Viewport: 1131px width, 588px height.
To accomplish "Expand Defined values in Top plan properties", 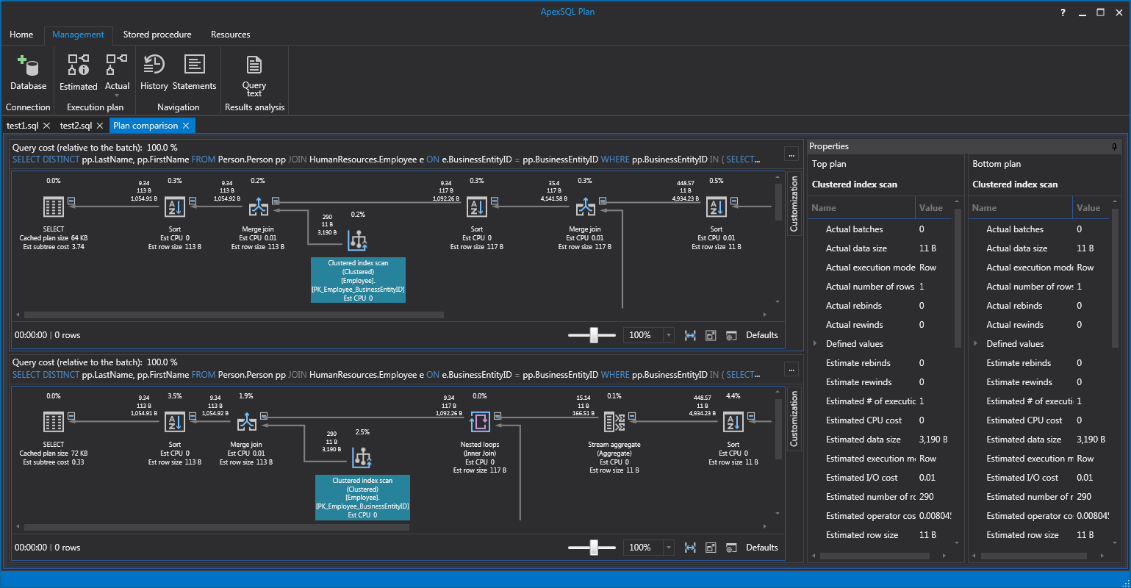I will 815,344.
